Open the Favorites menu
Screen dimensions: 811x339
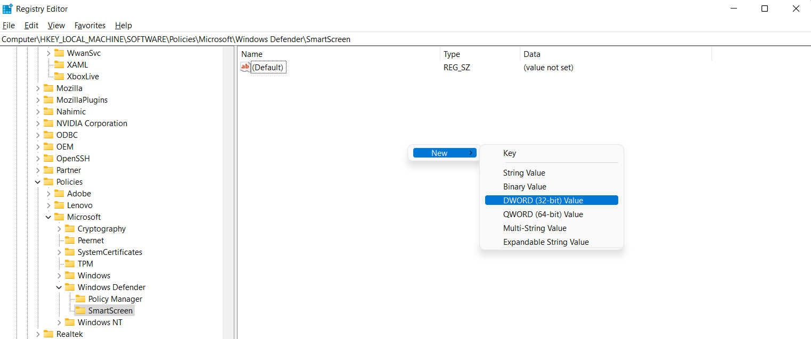point(90,26)
